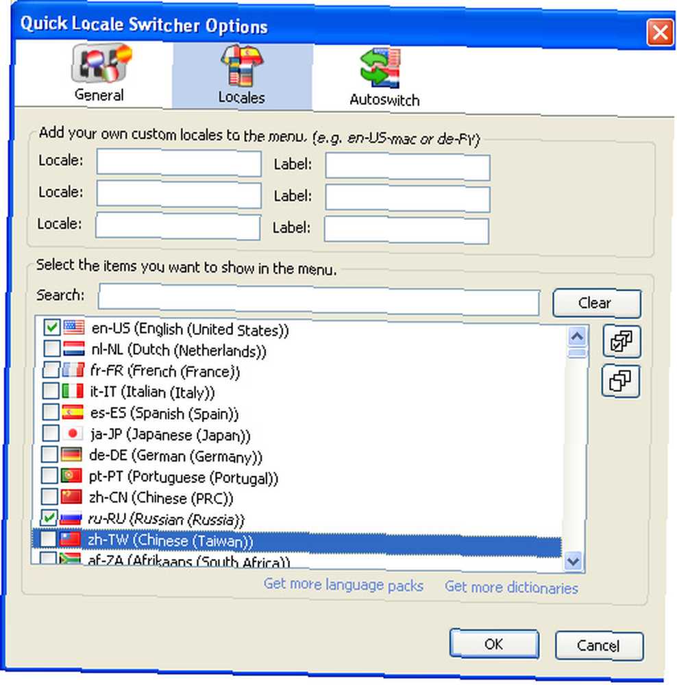Image resolution: width=677 pixels, height=685 pixels.
Task: Close the Quick Locale Switcher Options dialog
Action: pyautogui.click(x=659, y=32)
